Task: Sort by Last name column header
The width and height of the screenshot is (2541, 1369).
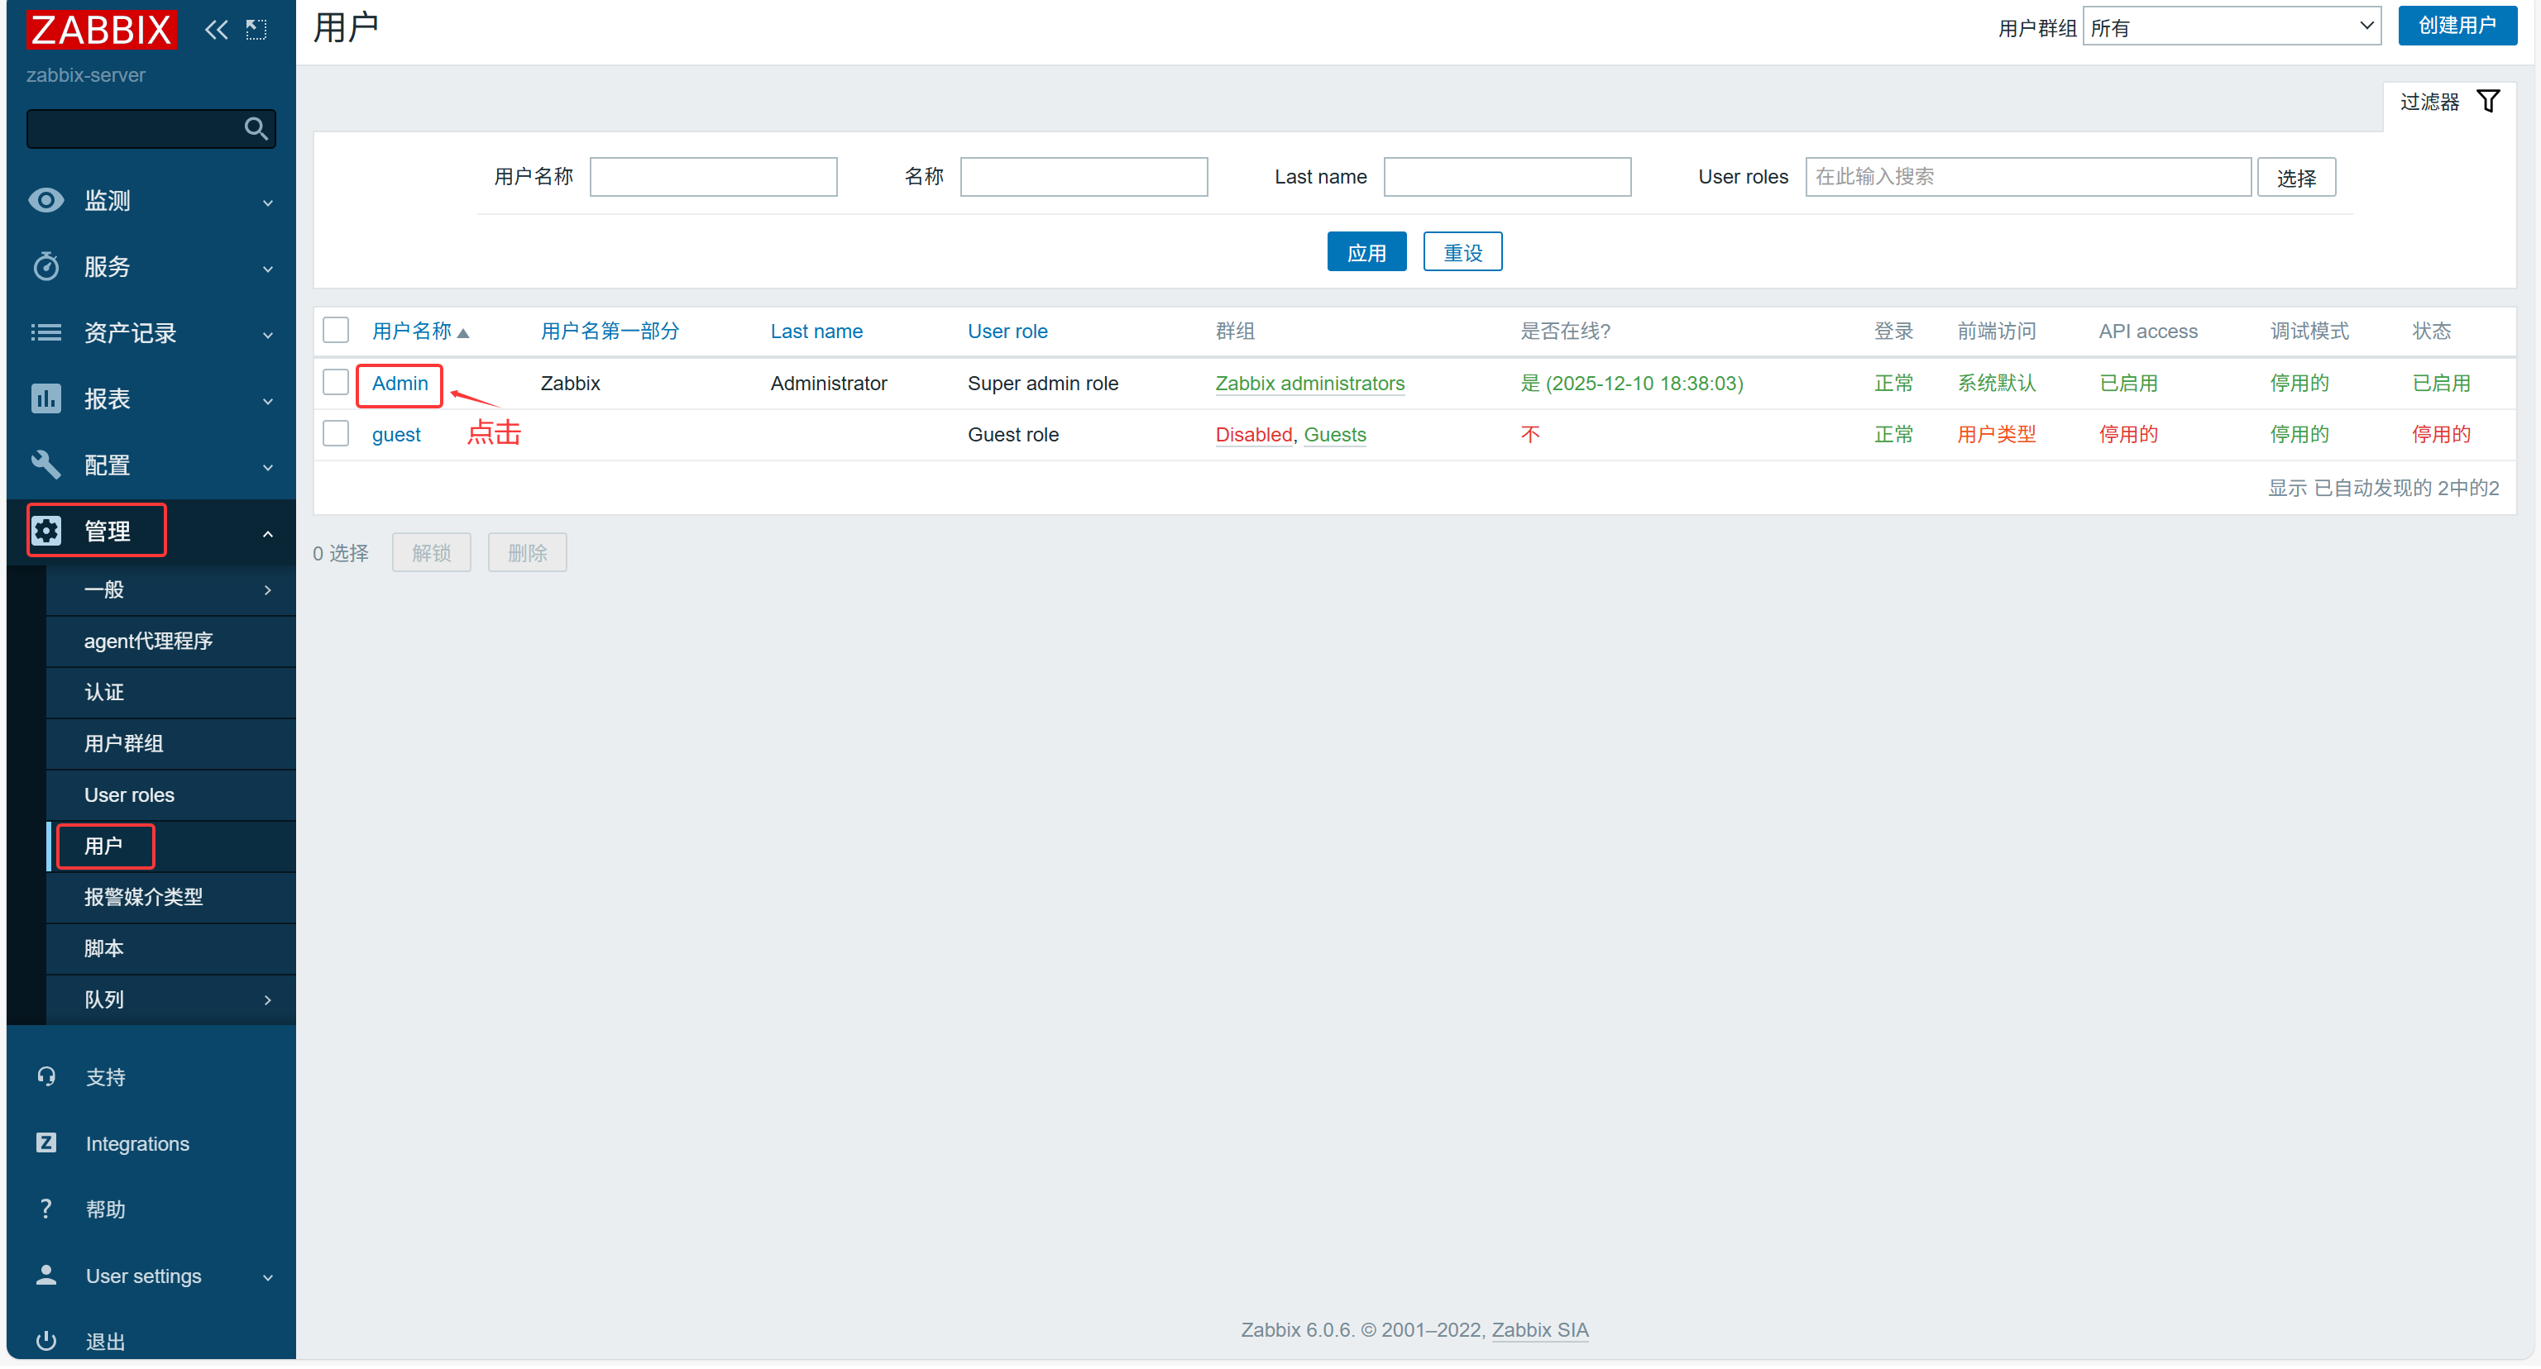Action: (816, 332)
